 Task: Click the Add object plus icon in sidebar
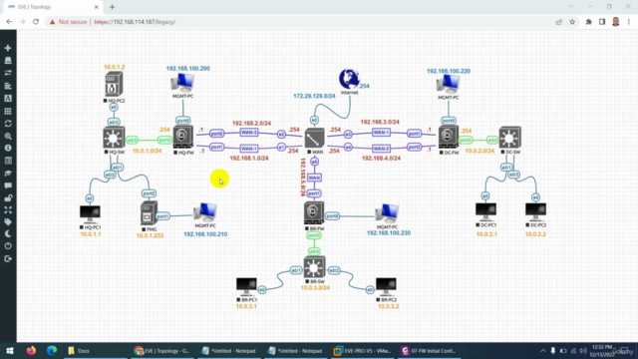pyautogui.click(x=8, y=48)
